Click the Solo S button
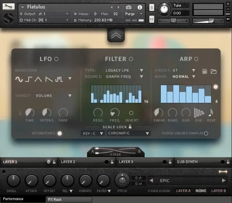This screenshot has height=203, width=232. [x=152, y=7]
